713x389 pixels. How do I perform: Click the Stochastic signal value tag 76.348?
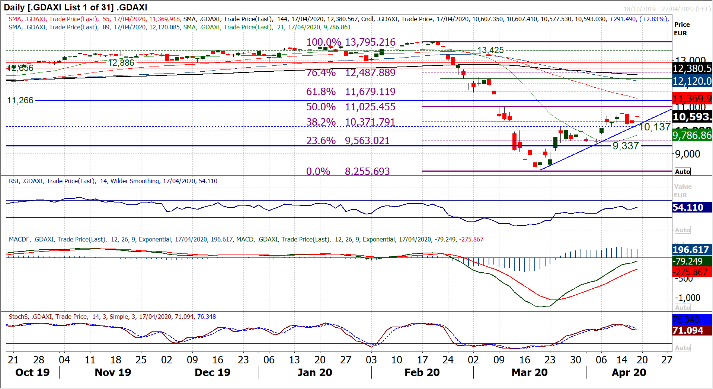click(692, 320)
